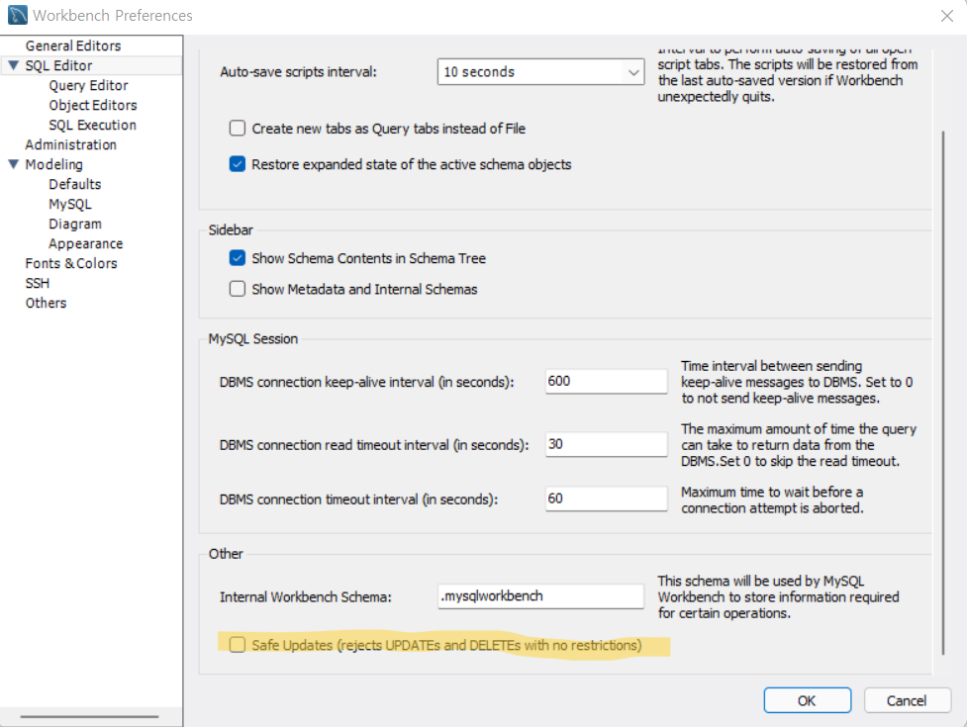Click the connection timeout field showing 60
Screen dimensions: 967x727
606,499
